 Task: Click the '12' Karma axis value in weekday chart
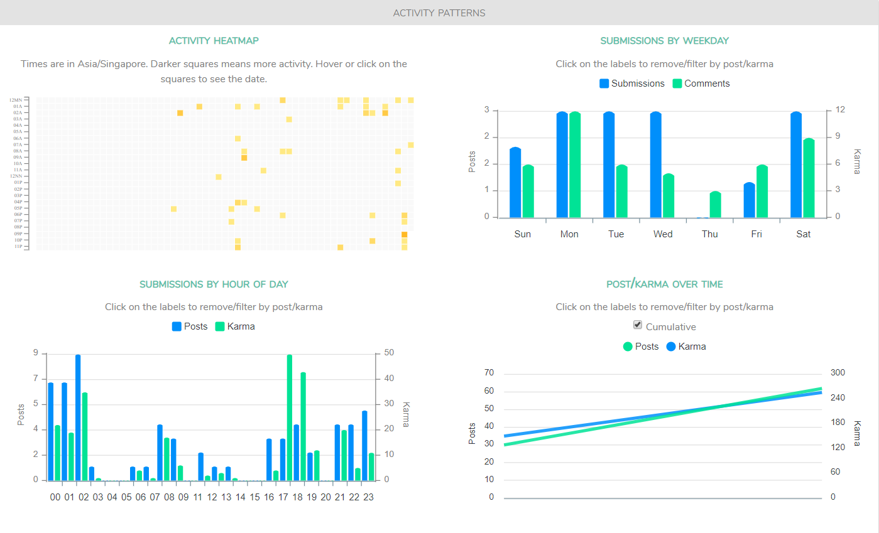(x=840, y=110)
